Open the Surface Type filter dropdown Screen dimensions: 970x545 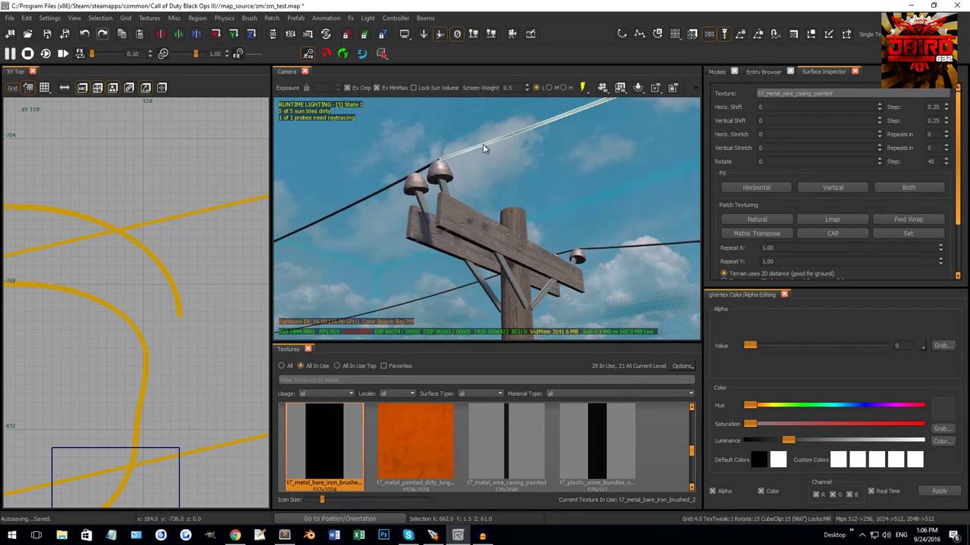[x=480, y=394]
